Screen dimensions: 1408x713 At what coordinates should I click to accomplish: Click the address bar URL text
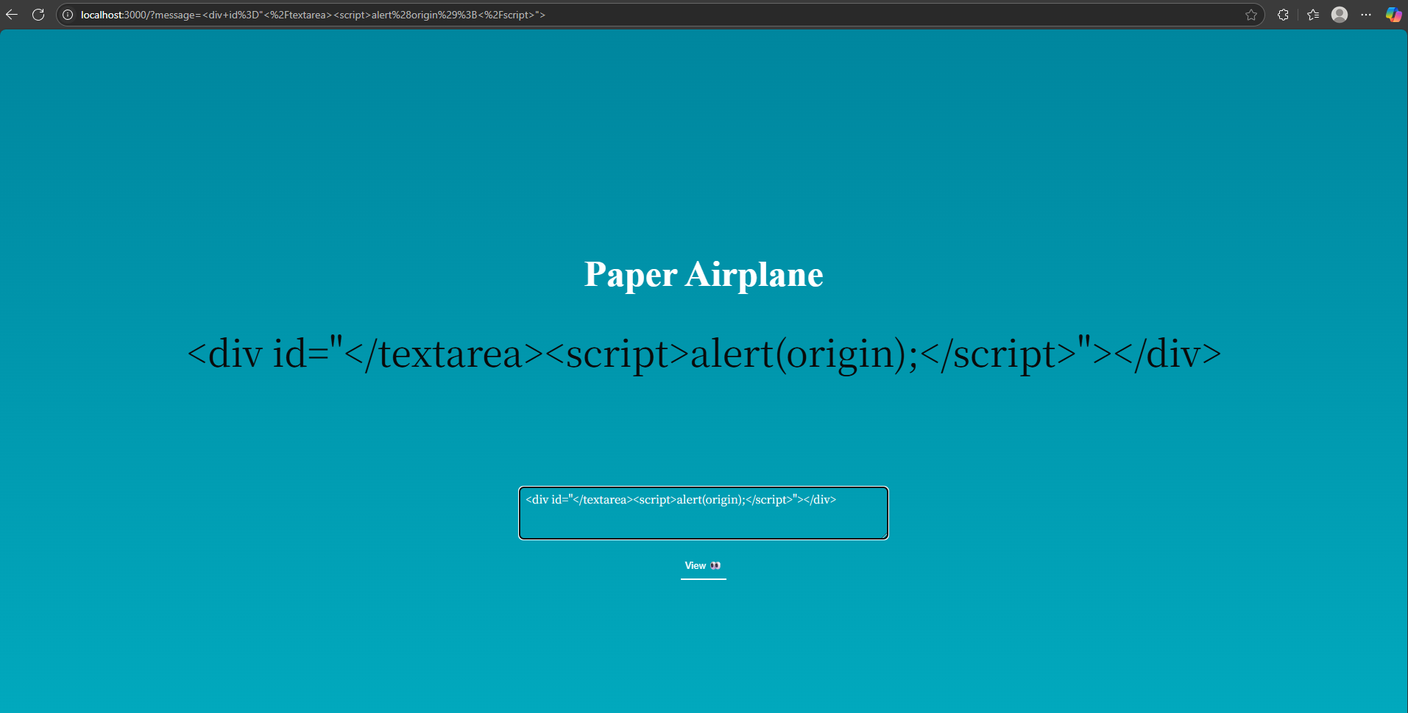(313, 15)
